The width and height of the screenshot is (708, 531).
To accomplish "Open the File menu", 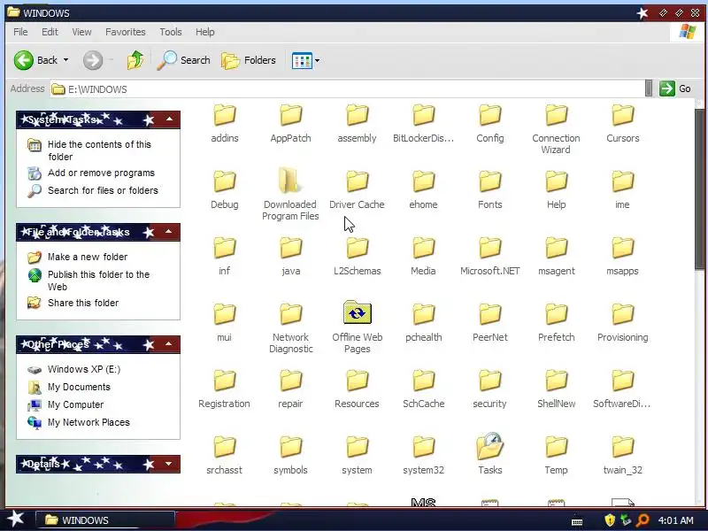I will click(20, 32).
